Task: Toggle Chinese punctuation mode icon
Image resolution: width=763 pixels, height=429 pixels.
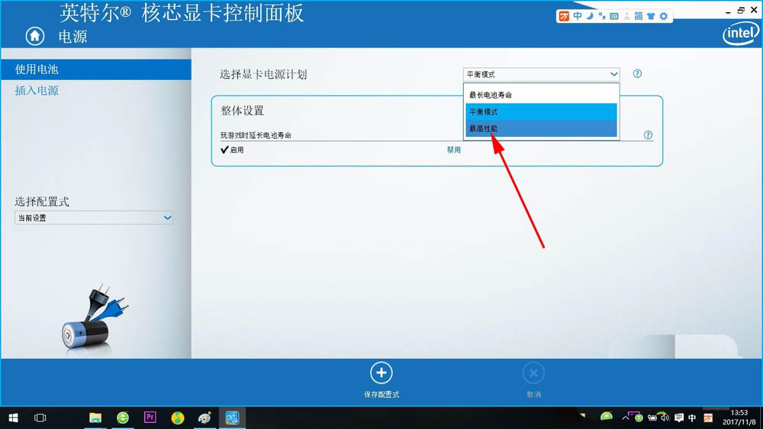Action: [x=602, y=16]
